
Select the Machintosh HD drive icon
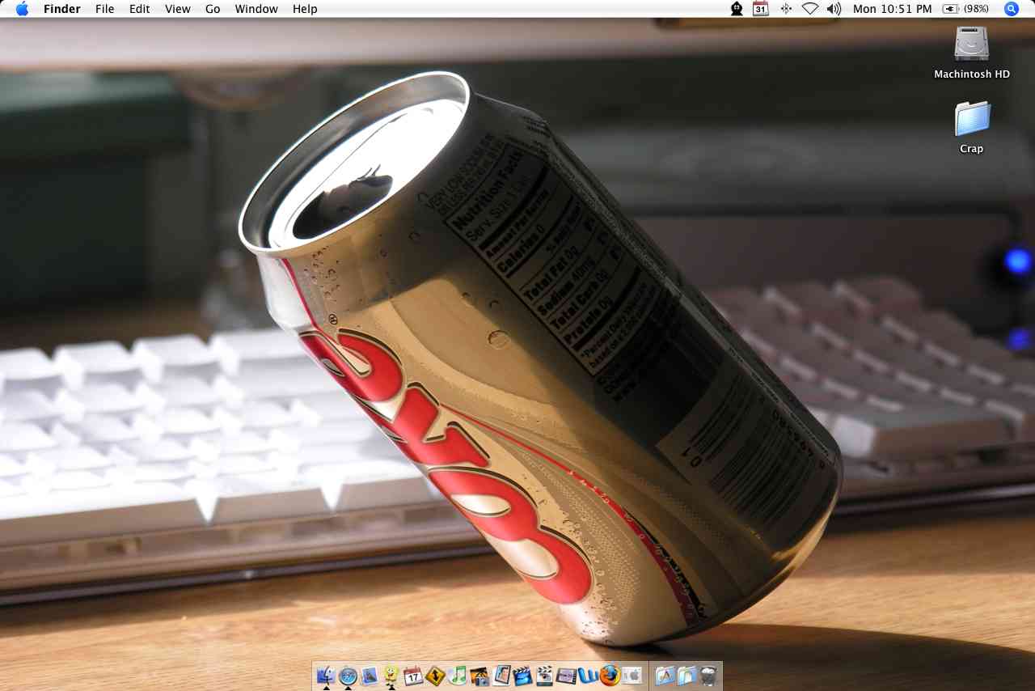click(x=972, y=53)
